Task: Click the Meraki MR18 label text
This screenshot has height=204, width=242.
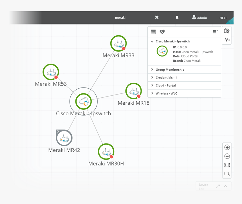Action: [133, 103]
